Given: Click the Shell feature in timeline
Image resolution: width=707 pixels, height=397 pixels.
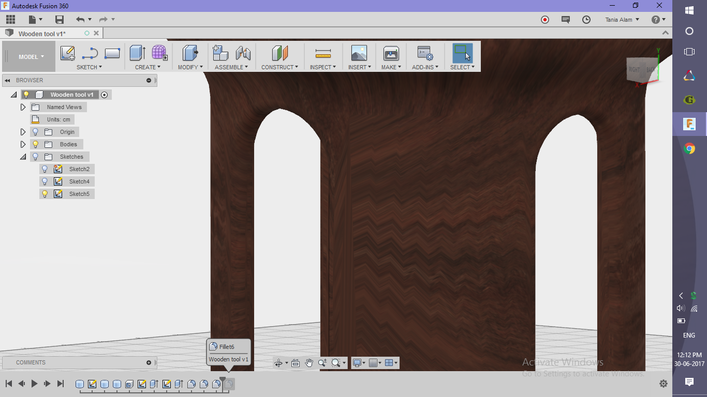Looking at the screenshot, I should [129, 384].
